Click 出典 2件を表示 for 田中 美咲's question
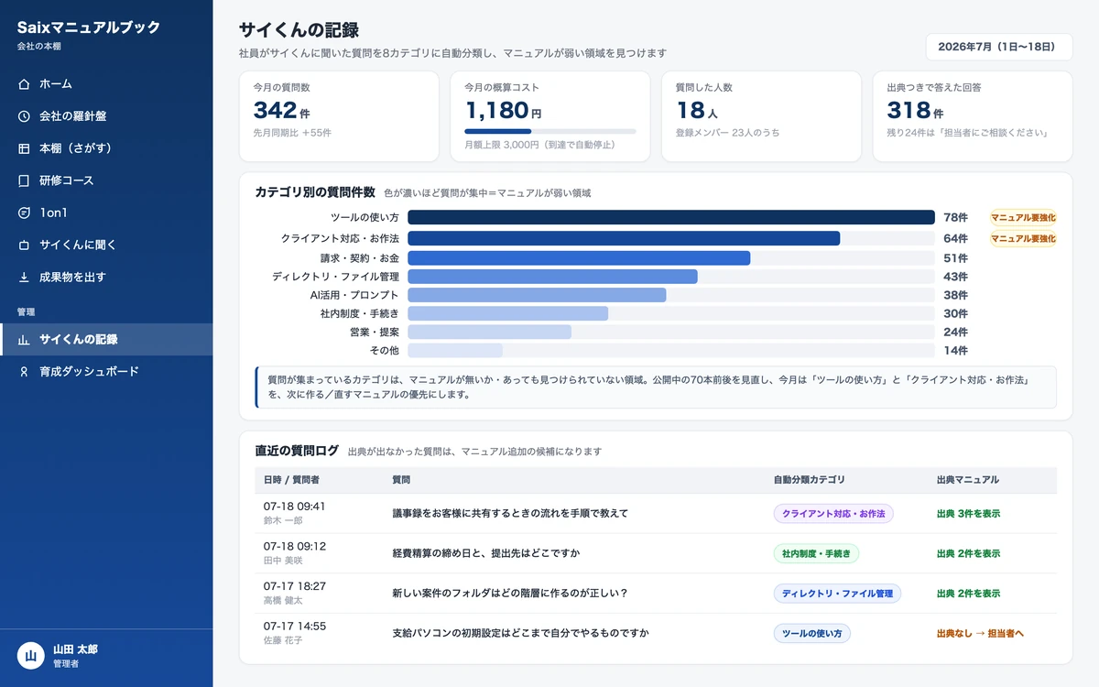The height and width of the screenshot is (687, 1099). (x=968, y=554)
